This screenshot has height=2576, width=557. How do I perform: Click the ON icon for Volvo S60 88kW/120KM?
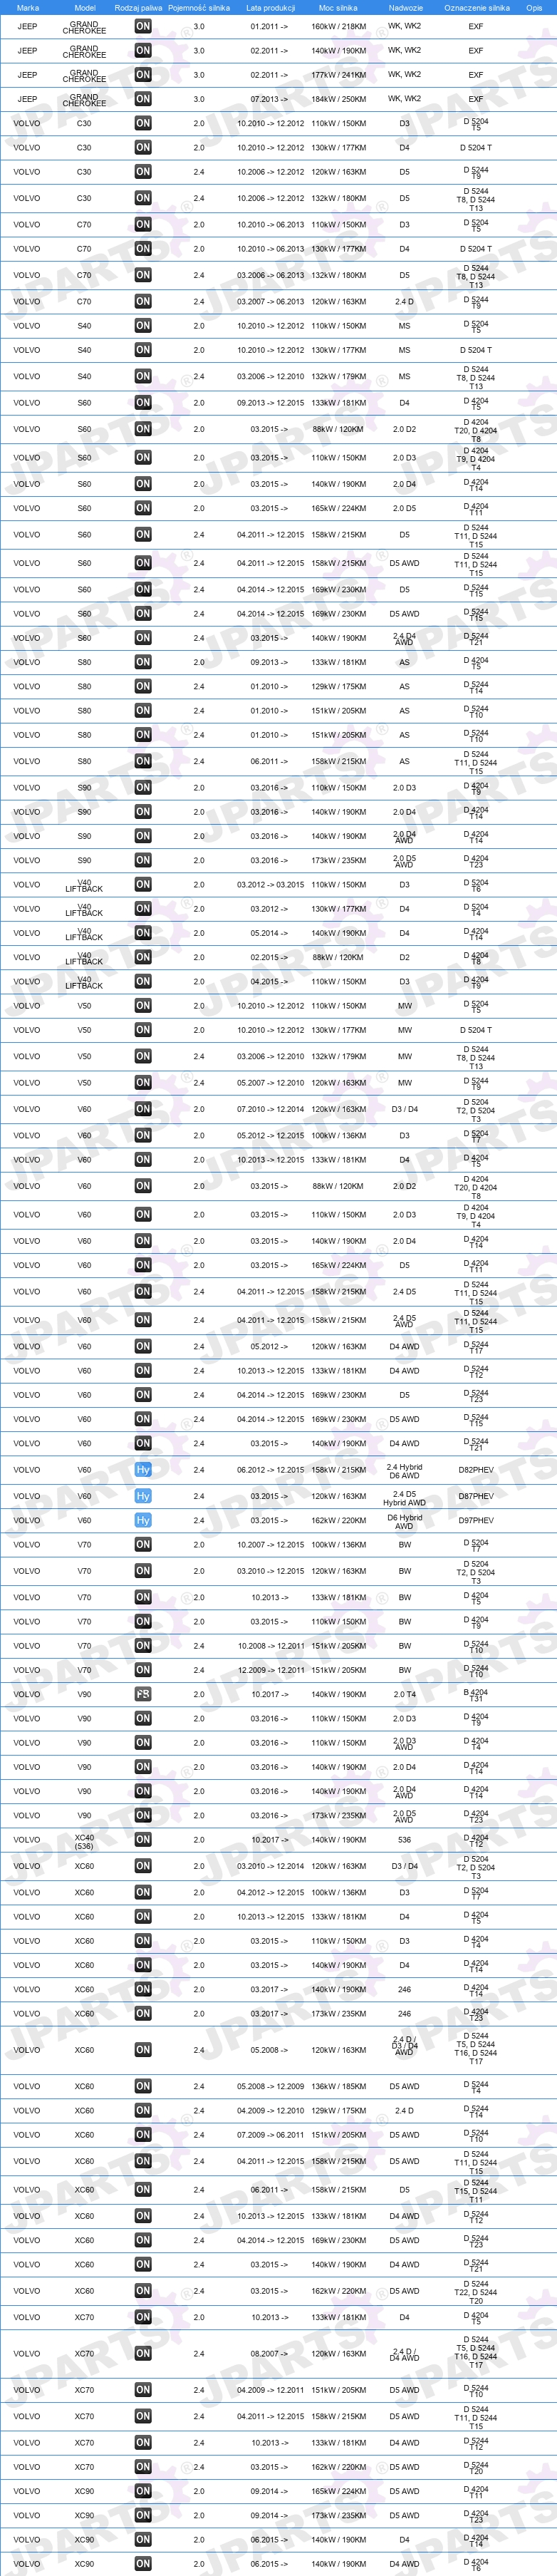[x=143, y=429]
